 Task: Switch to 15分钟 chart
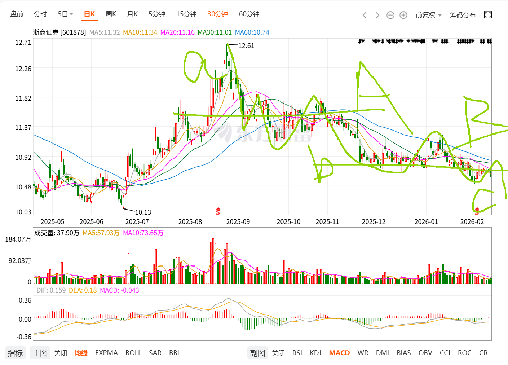tap(186, 14)
